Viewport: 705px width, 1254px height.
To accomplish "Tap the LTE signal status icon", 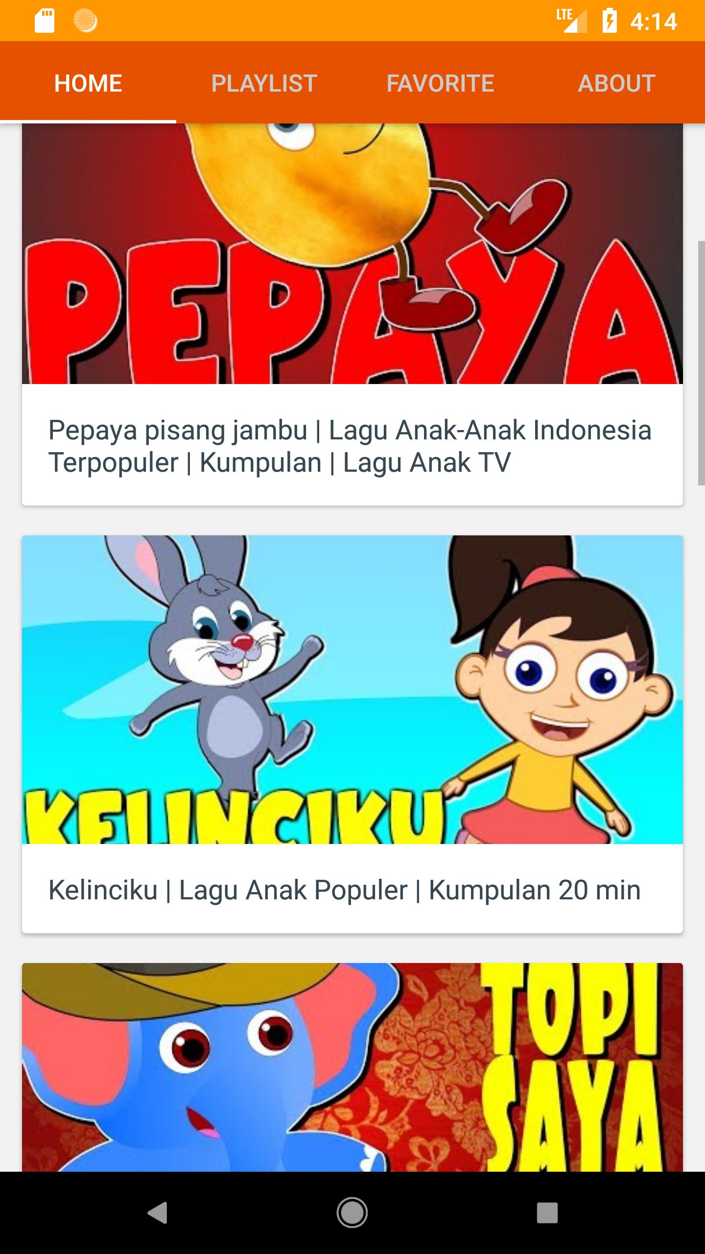I will (x=571, y=21).
